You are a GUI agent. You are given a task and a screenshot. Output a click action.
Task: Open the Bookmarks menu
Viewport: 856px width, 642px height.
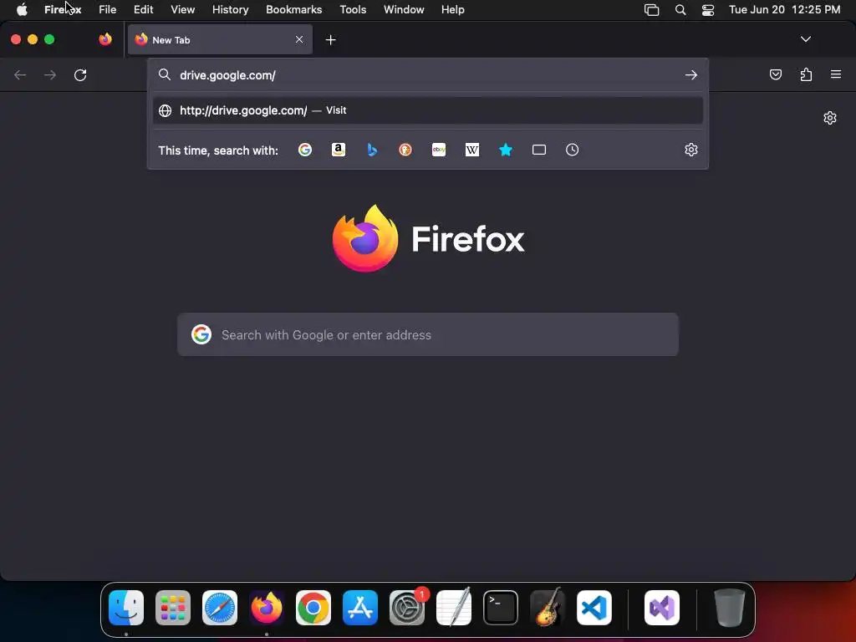click(x=293, y=9)
